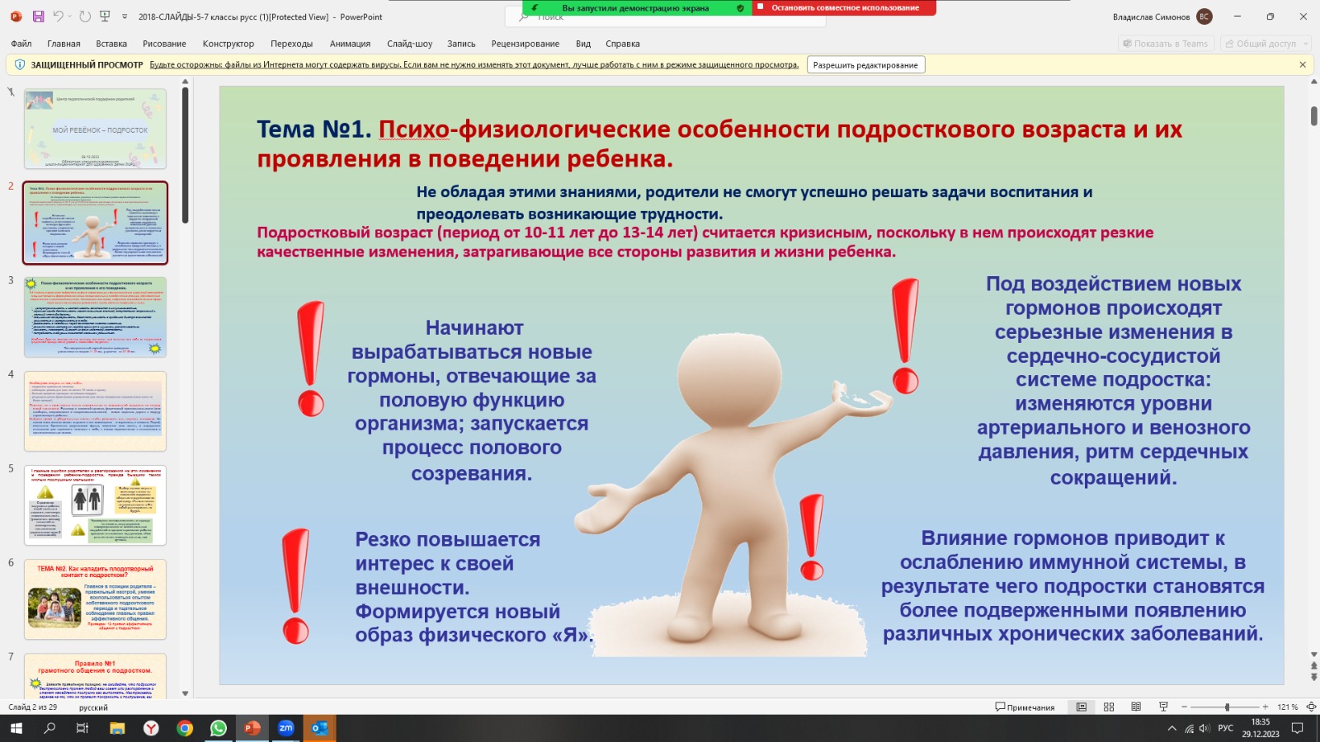Open Zoom app from the taskbar
Image resolution: width=1320 pixels, height=742 pixels.
(286, 728)
